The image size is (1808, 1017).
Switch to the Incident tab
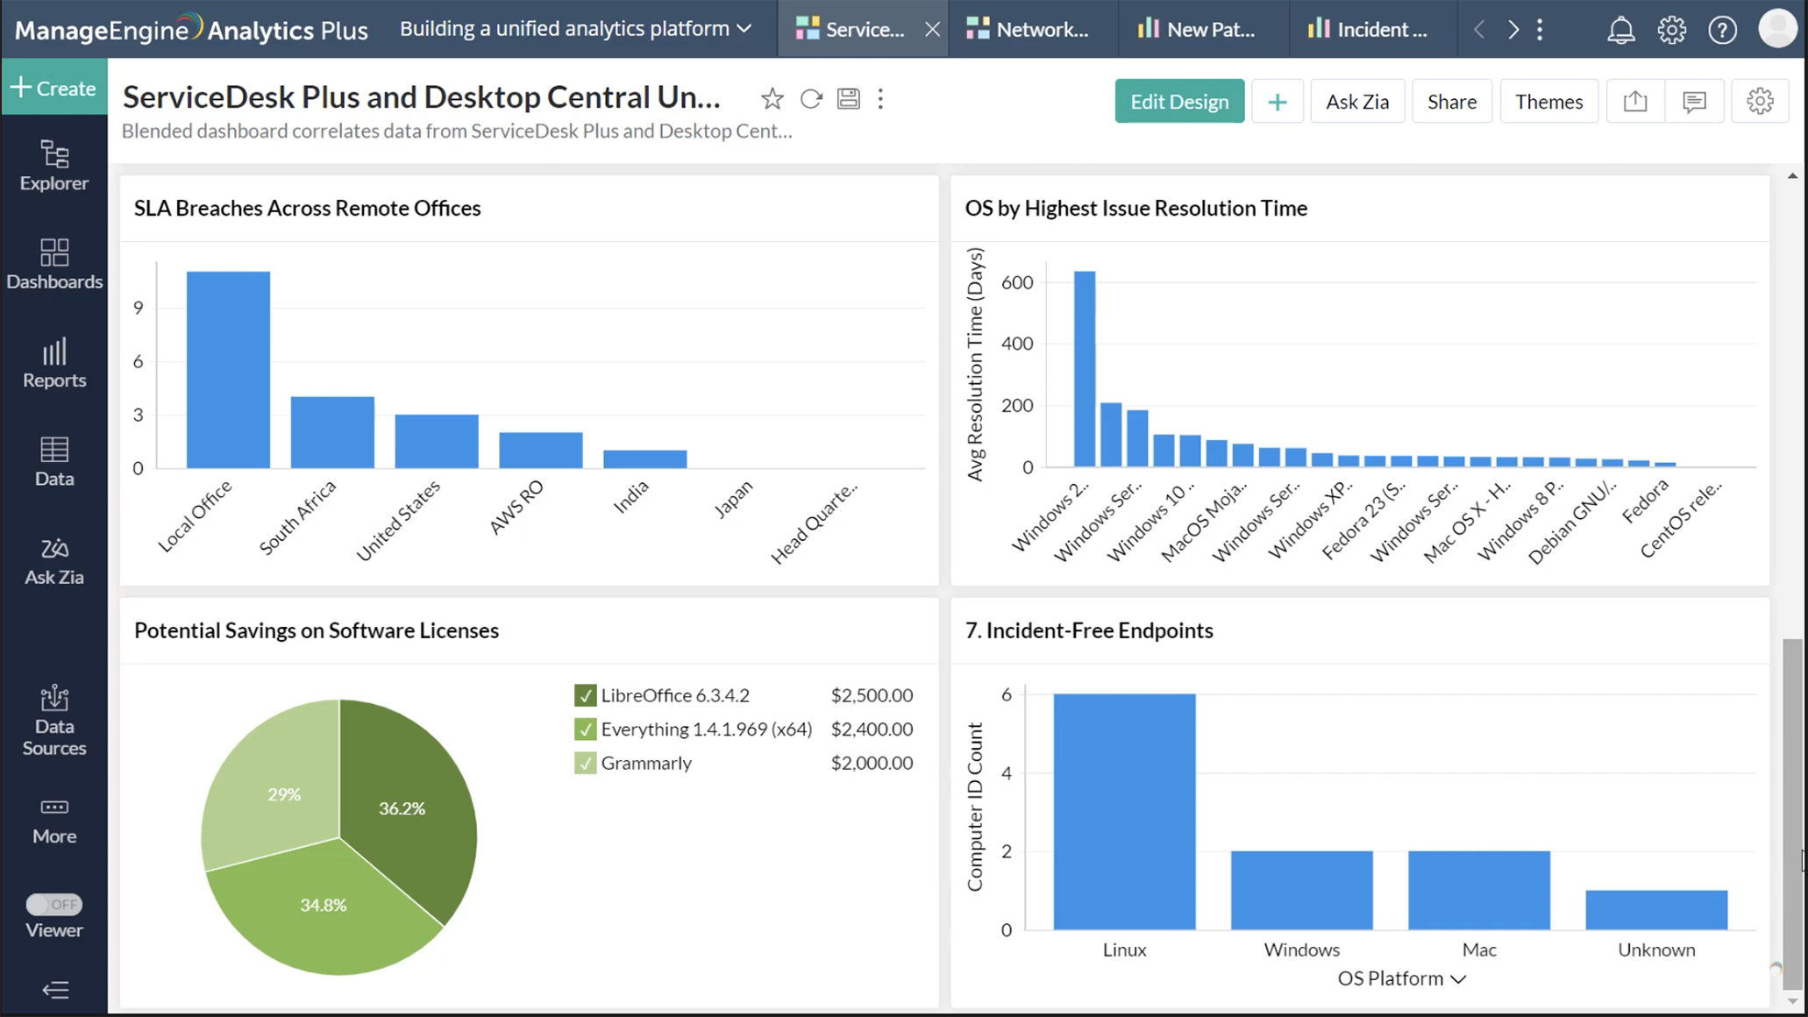click(x=1368, y=30)
